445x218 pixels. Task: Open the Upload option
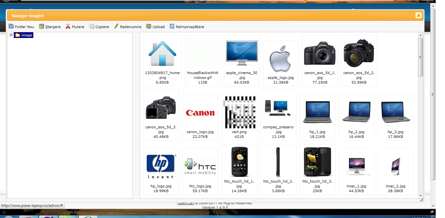pyautogui.click(x=155, y=27)
